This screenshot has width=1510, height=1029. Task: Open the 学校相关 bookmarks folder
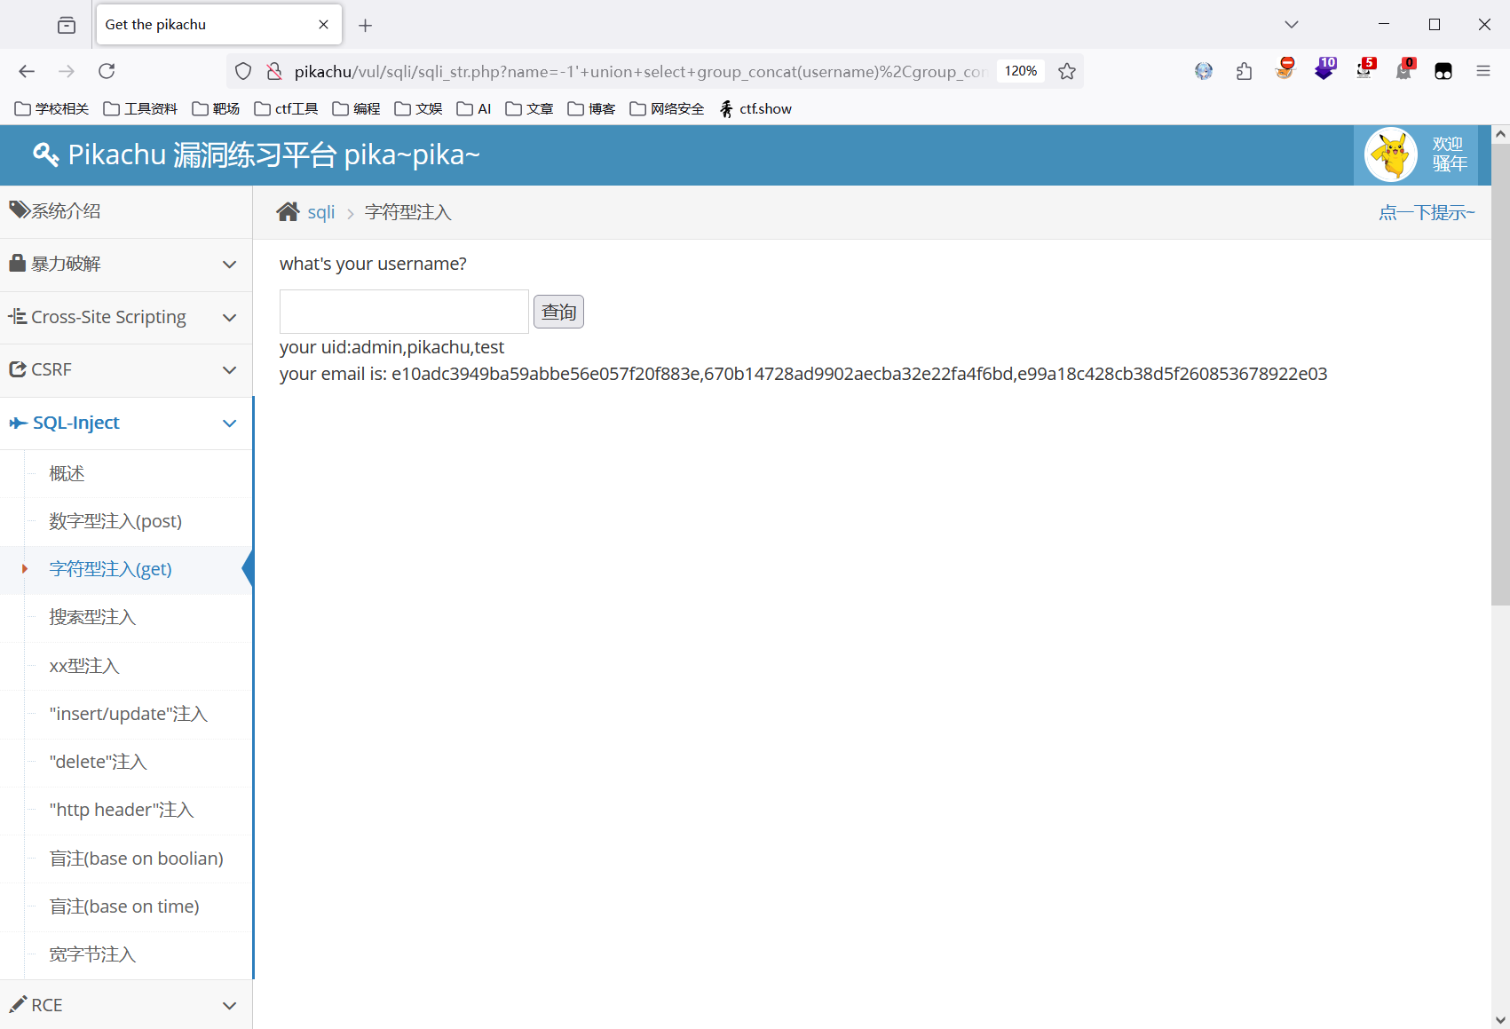[x=52, y=108]
